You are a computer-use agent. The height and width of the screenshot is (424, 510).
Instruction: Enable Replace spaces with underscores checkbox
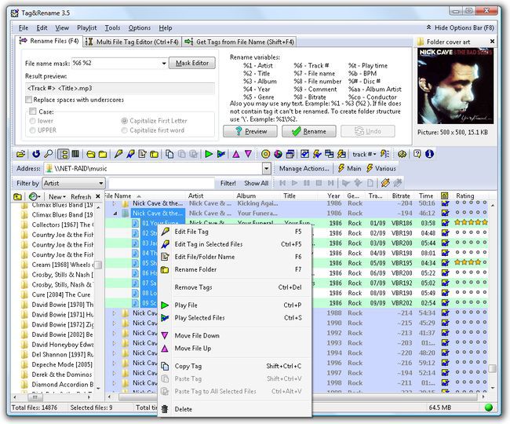coord(29,100)
